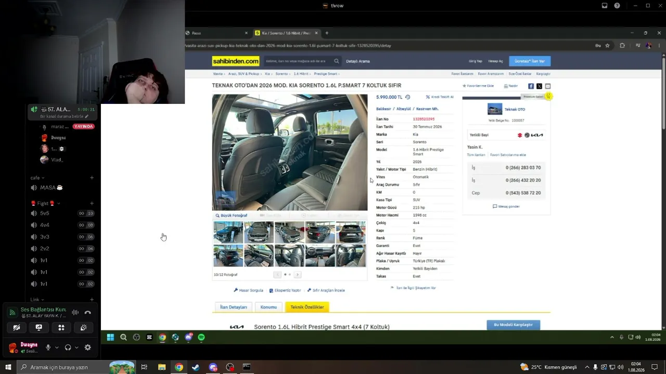Share the listing by email envelope icon
The width and height of the screenshot is (666, 374).
pos(547,86)
